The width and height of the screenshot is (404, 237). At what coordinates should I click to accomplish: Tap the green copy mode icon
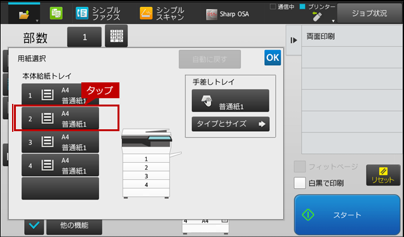click(x=56, y=13)
